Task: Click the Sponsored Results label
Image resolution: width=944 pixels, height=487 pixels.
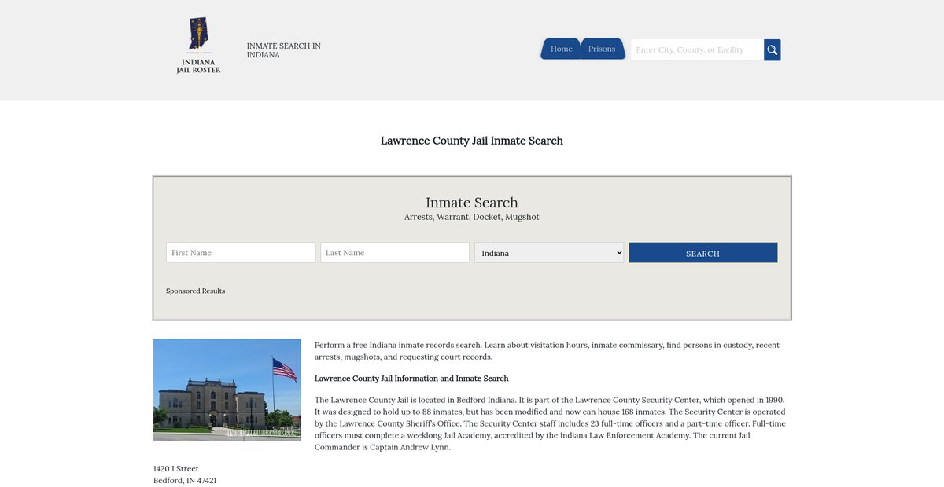Action: 195,291
